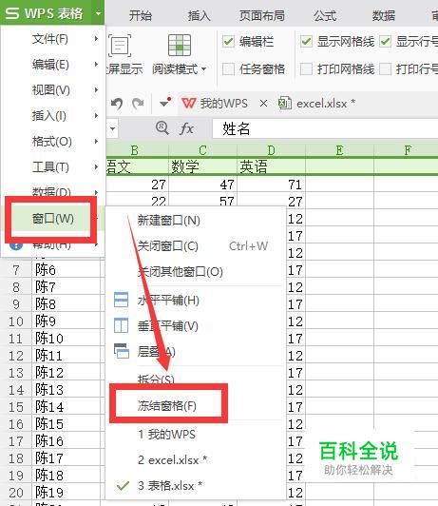Toggle the 显示网格线 checkbox
The height and width of the screenshot is (506, 438).
pos(306,42)
